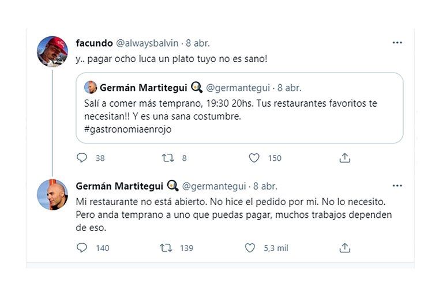This screenshot has width=443, height=295.
Task: Like Germán's reply showing 5,3 mil likes
Action: (x=250, y=248)
